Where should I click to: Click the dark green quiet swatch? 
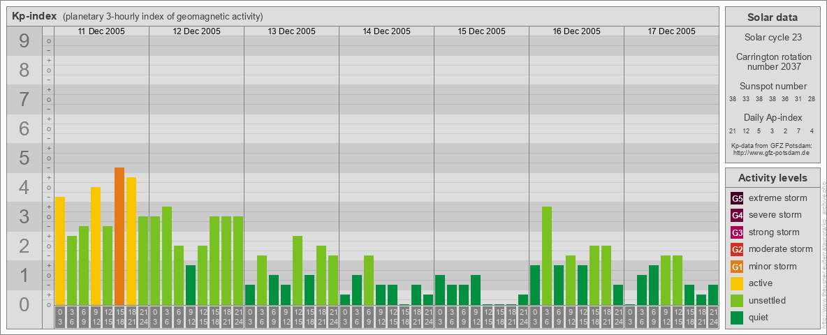tap(737, 317)
